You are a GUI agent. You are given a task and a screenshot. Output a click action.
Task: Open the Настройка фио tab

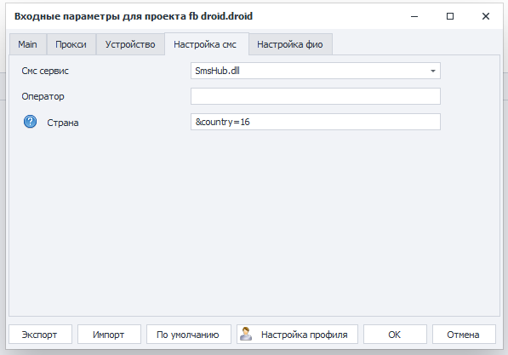pos(290,44)
